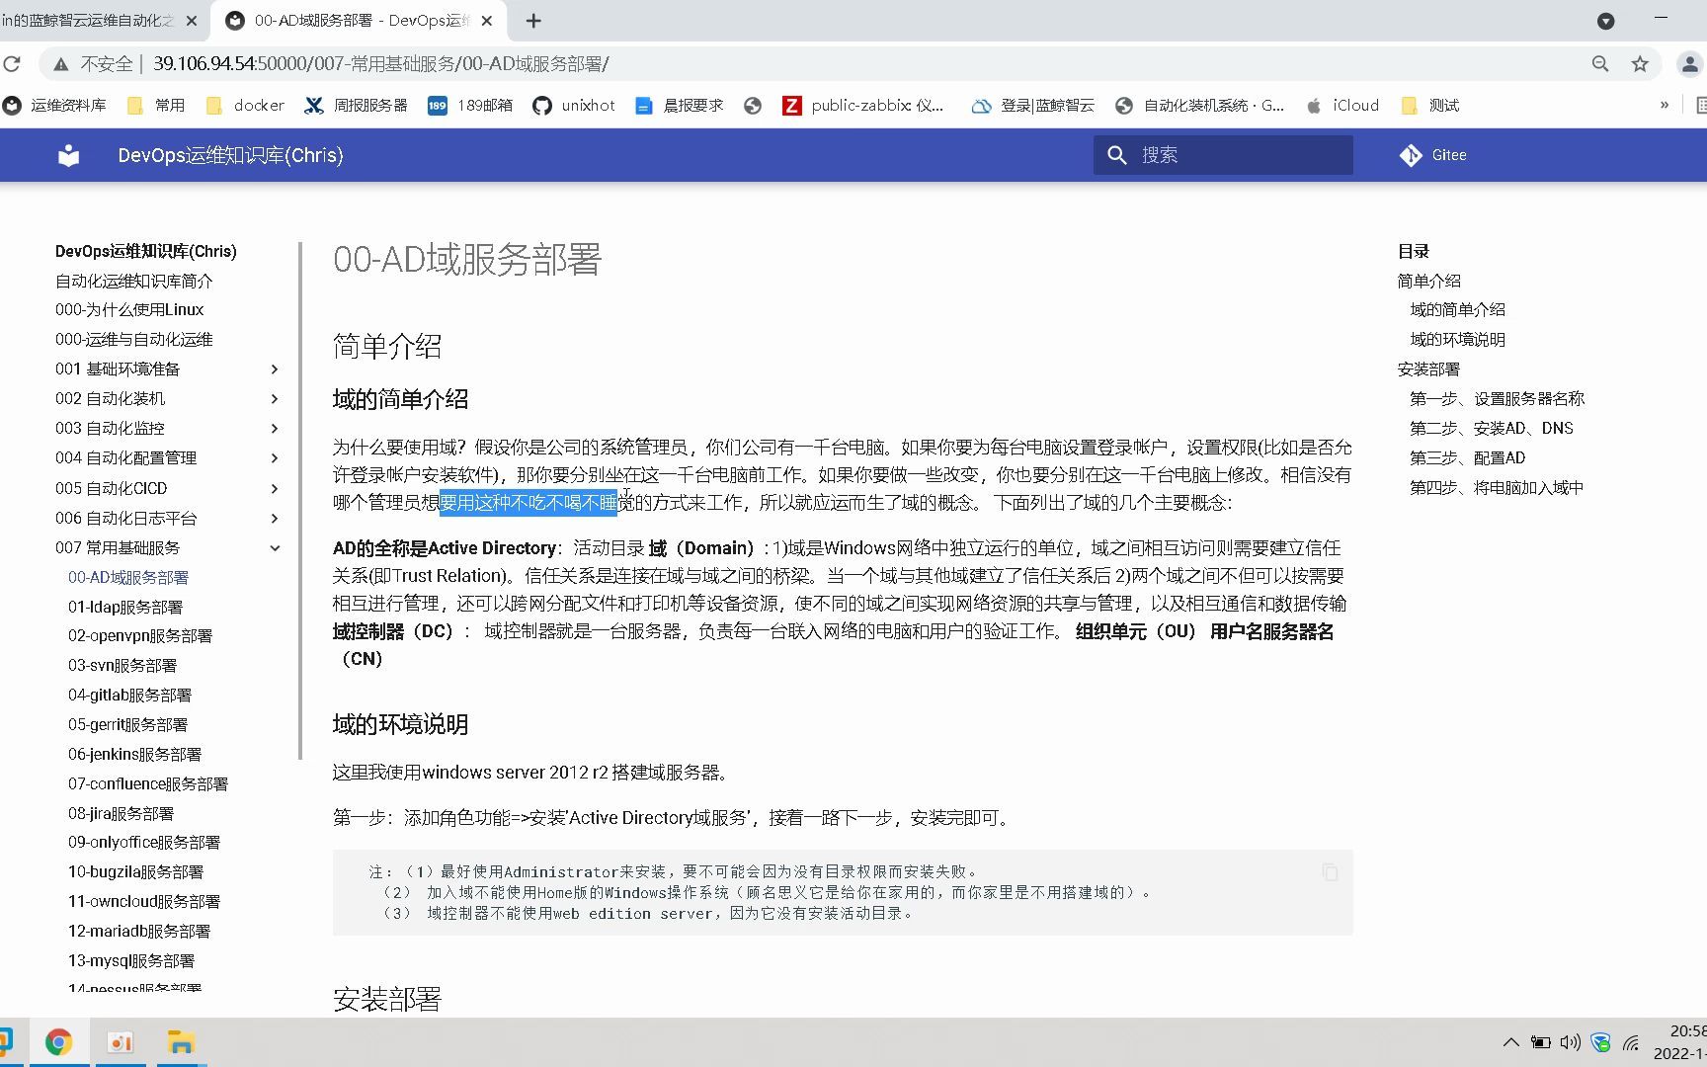The image size is (1707, 1067).
Task: Open 自动化运维知识库简介 page
Action: click(134, 282)
